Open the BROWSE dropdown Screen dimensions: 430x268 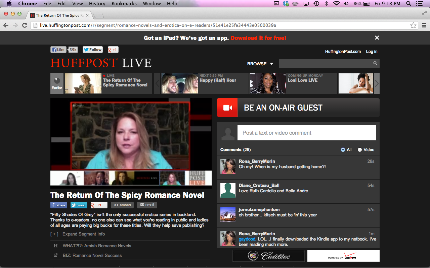click(260, 64)
